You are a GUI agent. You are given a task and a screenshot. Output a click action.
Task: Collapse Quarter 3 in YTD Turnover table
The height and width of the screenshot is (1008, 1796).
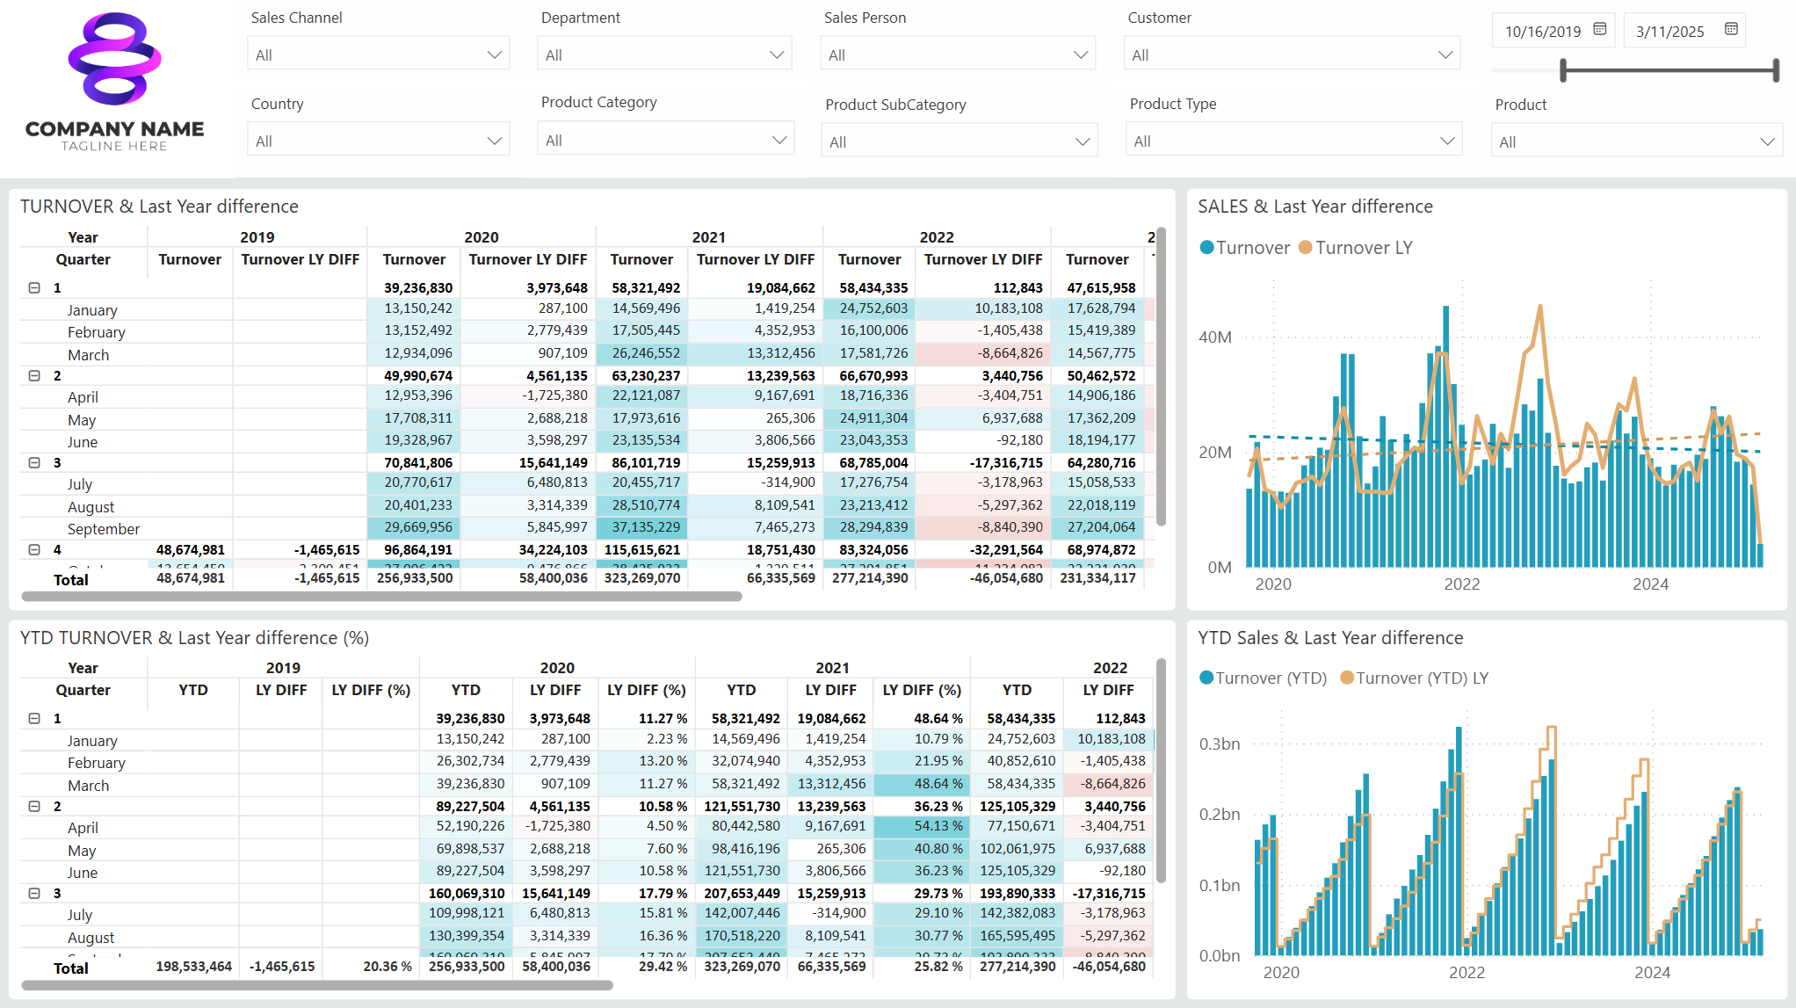pyautogui.click(x=34, y=893)
